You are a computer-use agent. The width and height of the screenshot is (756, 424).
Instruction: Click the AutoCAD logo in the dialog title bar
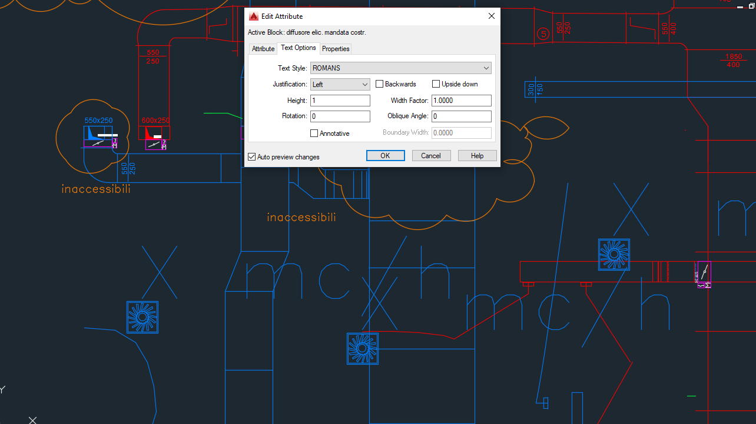click(x=253, y=16)
